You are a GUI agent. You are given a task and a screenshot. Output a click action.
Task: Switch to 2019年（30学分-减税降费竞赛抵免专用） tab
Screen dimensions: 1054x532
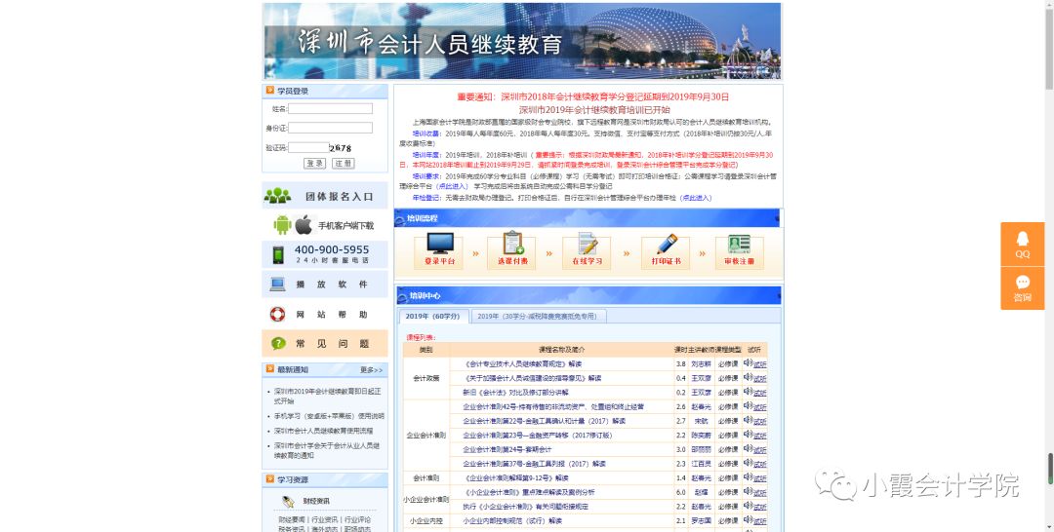[538, 317]
